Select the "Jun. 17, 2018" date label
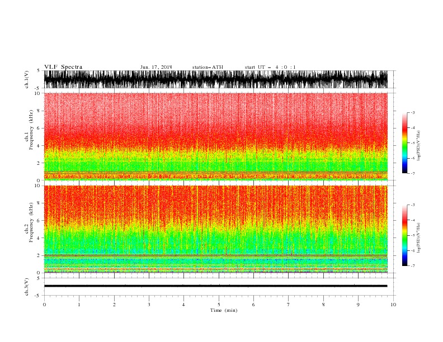The height and width of the screenshot is (342, 443). (156, 67)
